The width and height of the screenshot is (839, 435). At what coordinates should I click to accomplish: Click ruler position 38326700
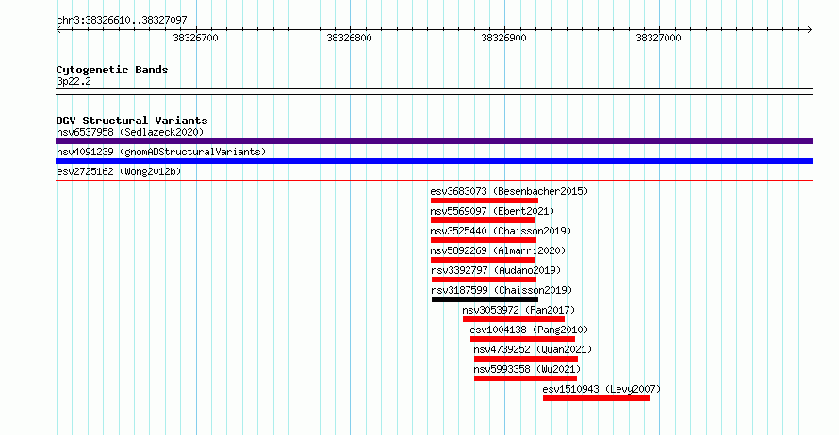195,38
